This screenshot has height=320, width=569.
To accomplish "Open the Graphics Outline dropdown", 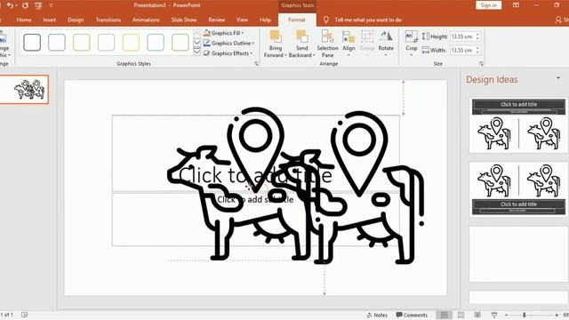I will pos(228,44).
